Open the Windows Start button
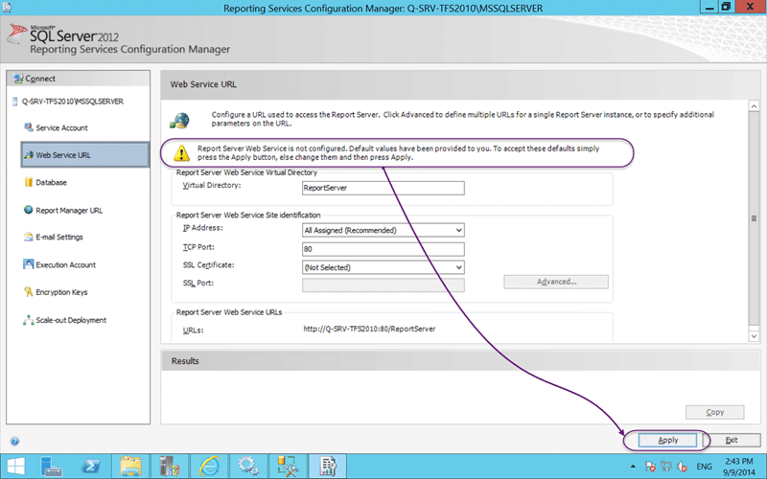Image resolution: width=767 pixels, height=479 pixels. (15, 467)
